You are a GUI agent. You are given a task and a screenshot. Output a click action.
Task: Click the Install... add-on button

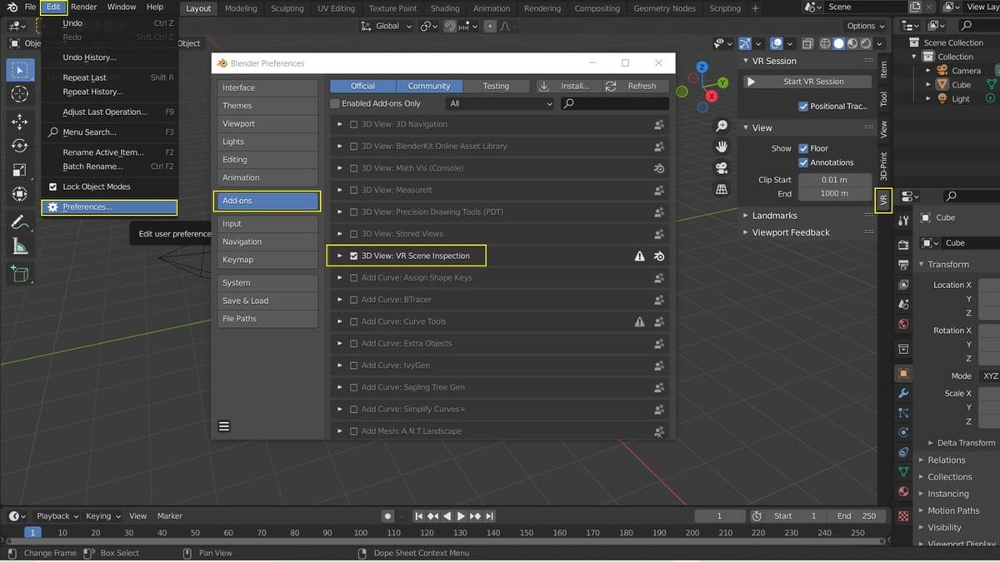click(x=567, y=86)
